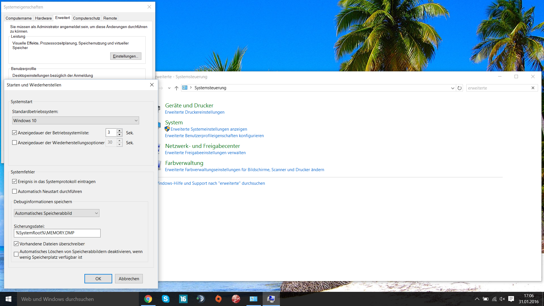Open Erweiterte Systemeinstellungen anzeigen link
This screenshot has height=306, width=544.
[209, 129]
